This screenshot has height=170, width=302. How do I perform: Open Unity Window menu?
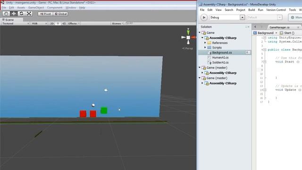coord(71,8)
